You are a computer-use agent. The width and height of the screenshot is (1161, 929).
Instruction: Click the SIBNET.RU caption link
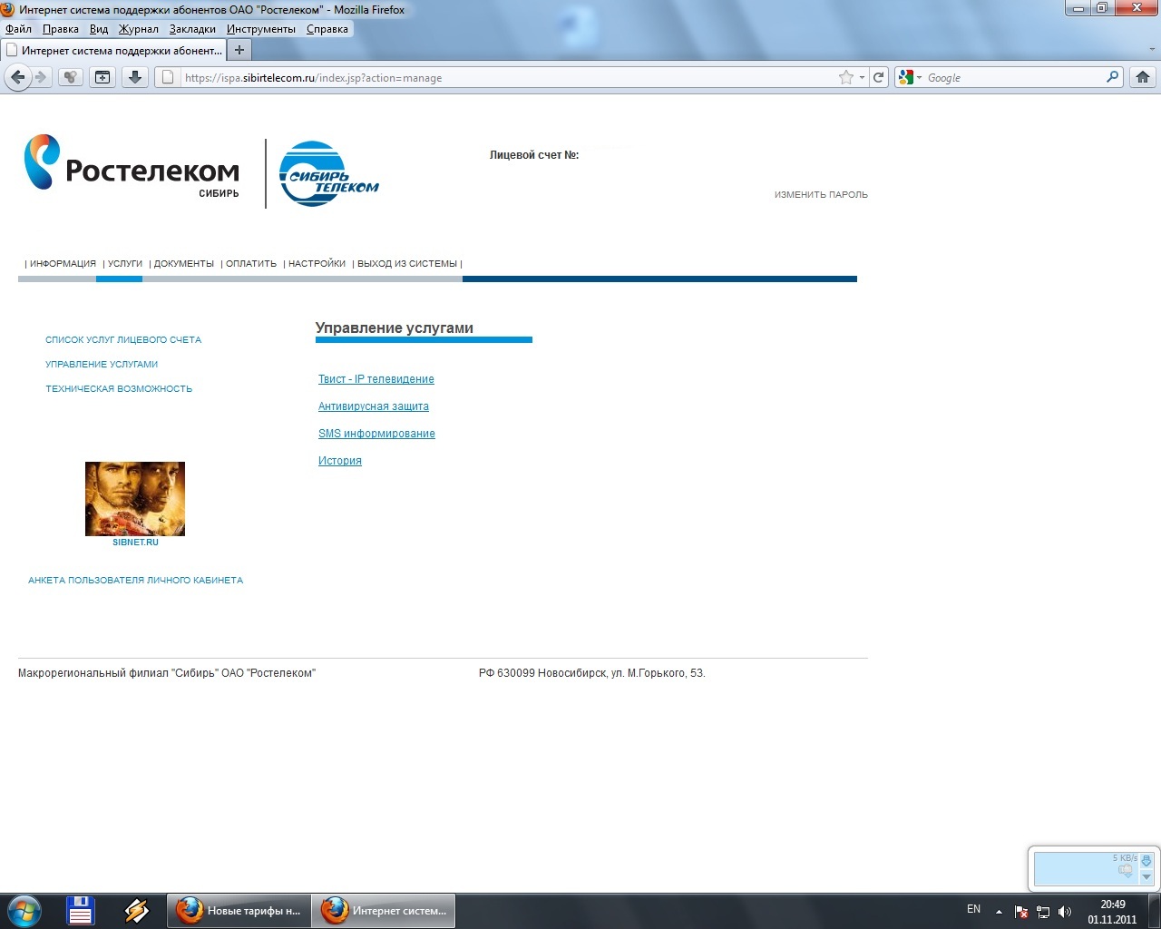[x=135, y=543]
